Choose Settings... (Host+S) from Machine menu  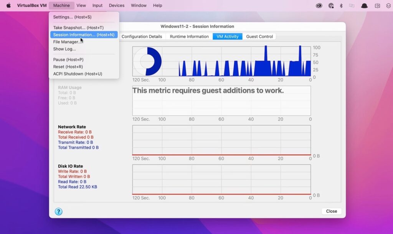coord(84,17)
